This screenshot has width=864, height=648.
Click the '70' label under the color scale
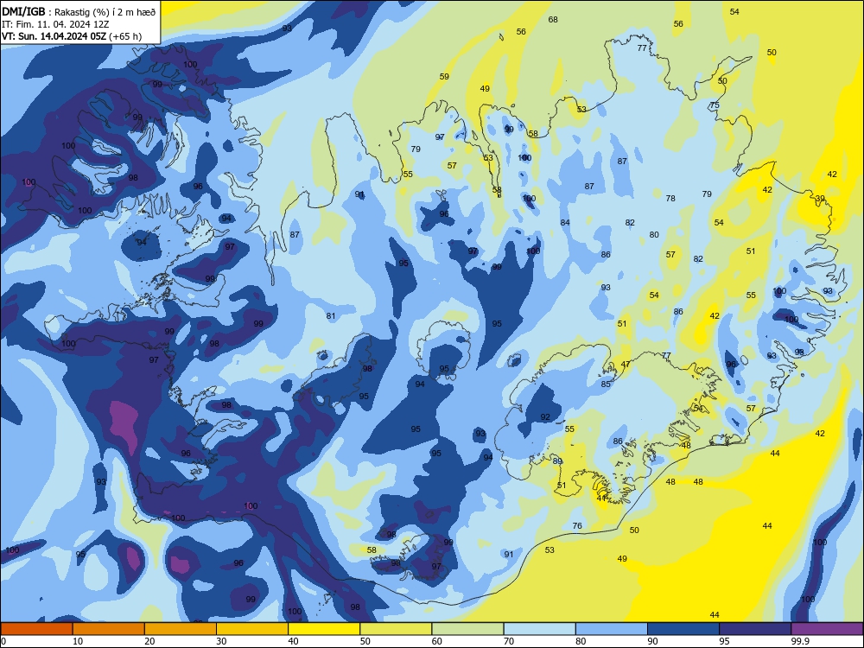coord(509,641)
